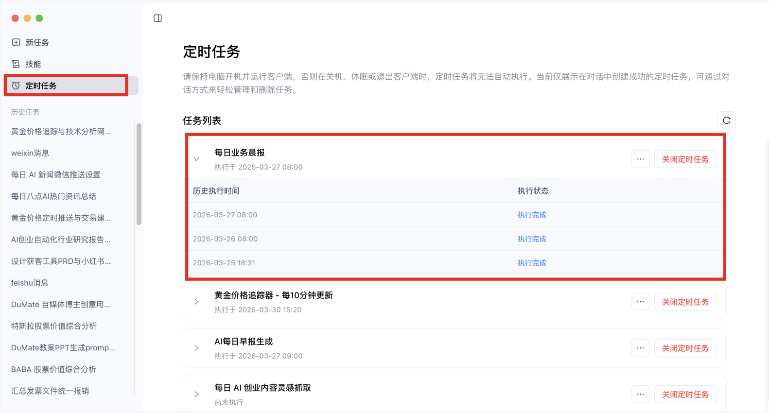The width and height of the screenshot is (769, 413).
Task: Open history task 汇总发票文件统一报销
Action: click(x=50, y=391)
